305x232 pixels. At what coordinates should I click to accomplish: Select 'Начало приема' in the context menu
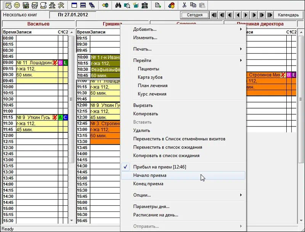(149, 175)
